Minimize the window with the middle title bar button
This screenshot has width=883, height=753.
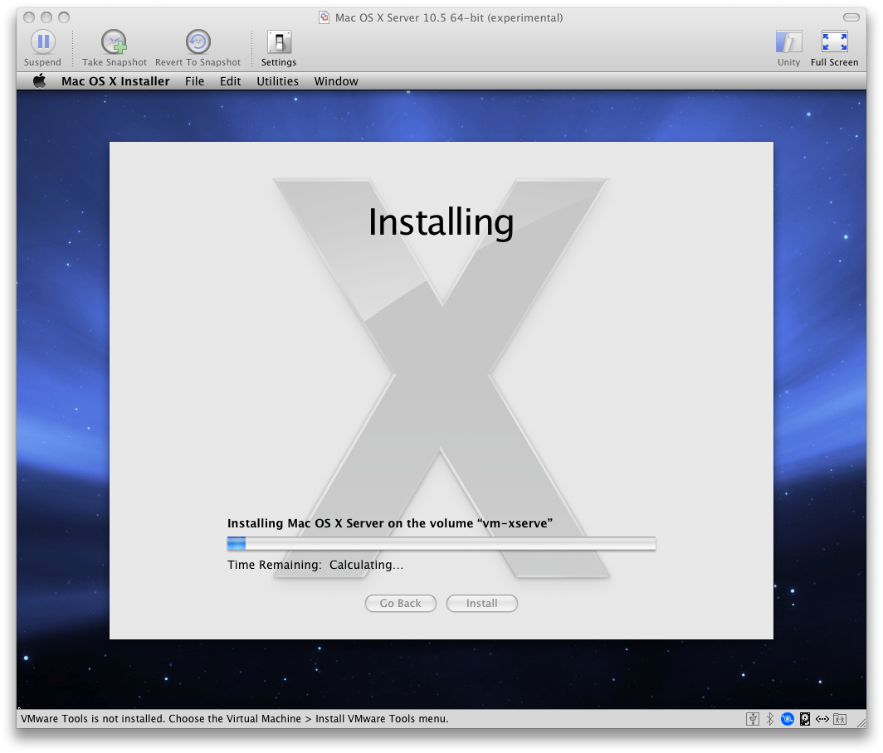[x=46, y=17]
